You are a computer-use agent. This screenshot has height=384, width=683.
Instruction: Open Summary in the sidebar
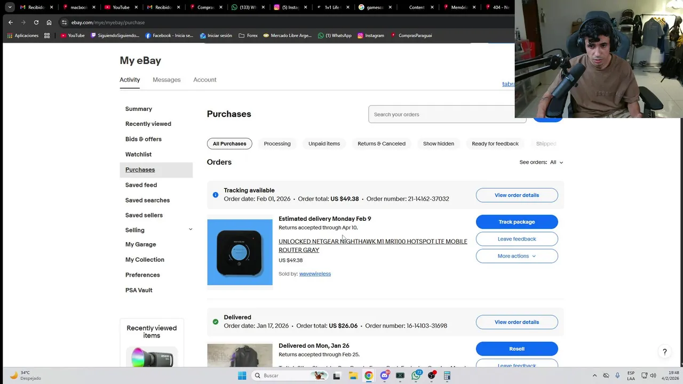(x=139, y=109)
